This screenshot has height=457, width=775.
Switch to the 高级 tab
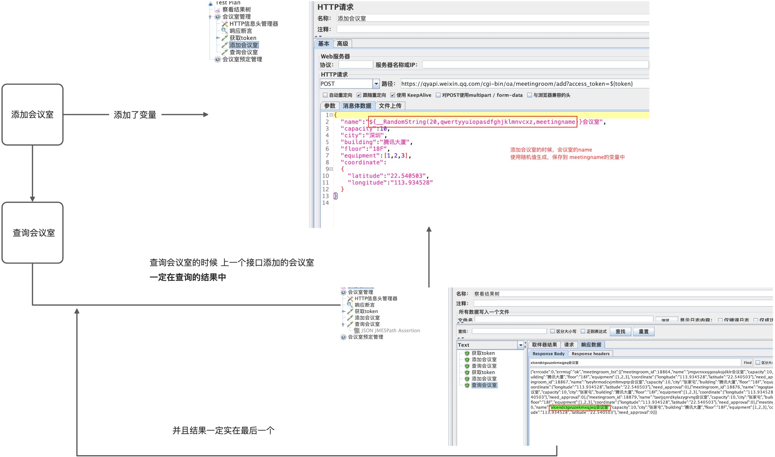(x=343, y=44)
